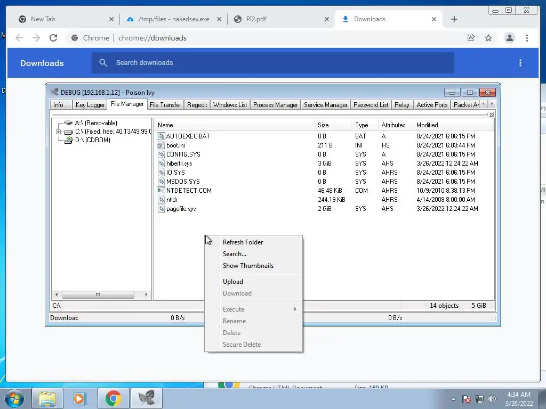Click the C:\ fixed drive icon

pyautogui.click(x=68, y=132)
